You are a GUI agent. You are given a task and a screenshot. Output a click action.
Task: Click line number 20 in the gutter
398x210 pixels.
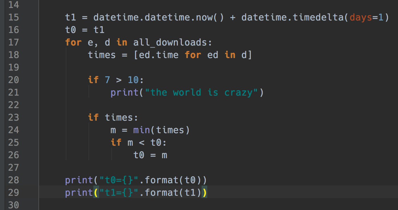point(13,80)
